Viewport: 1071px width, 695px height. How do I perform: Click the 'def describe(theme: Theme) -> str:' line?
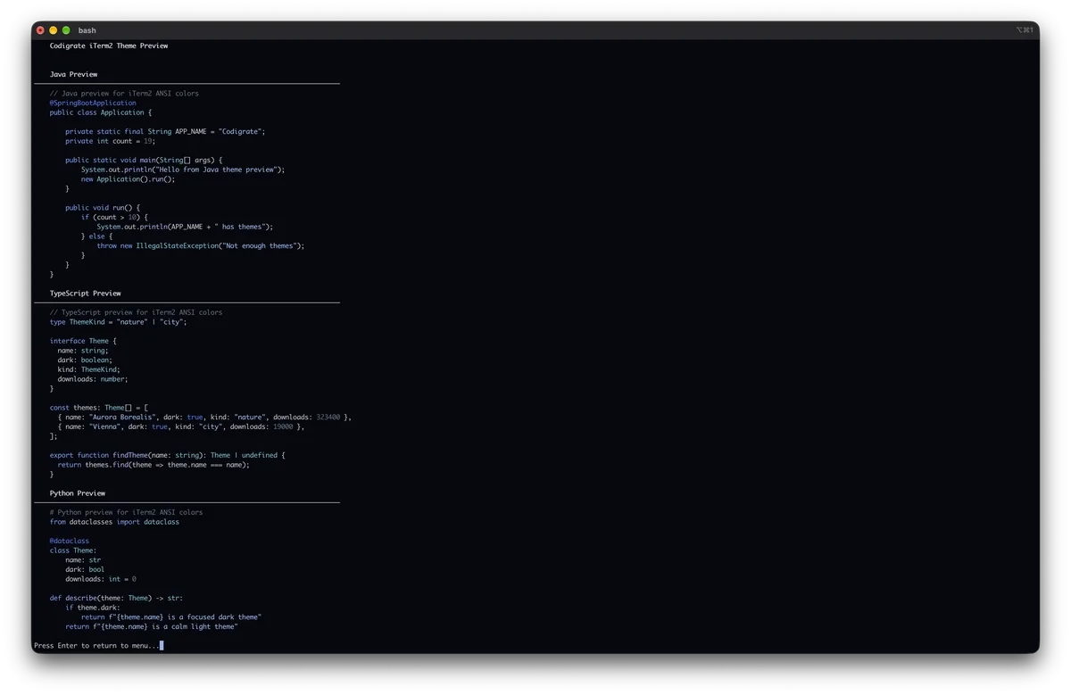tap(117, 598)
